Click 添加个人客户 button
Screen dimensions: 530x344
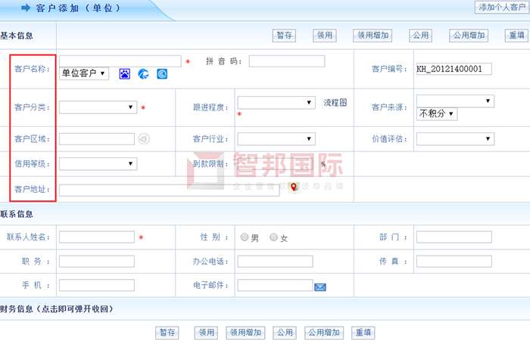[502, 7]
